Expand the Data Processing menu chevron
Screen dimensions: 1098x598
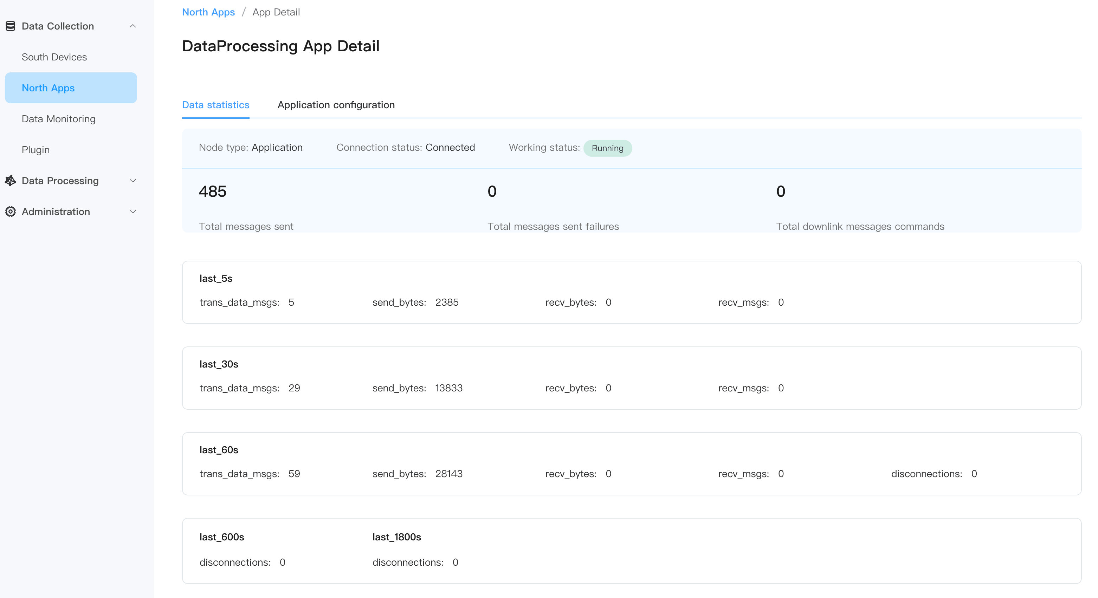pos(133,181)
